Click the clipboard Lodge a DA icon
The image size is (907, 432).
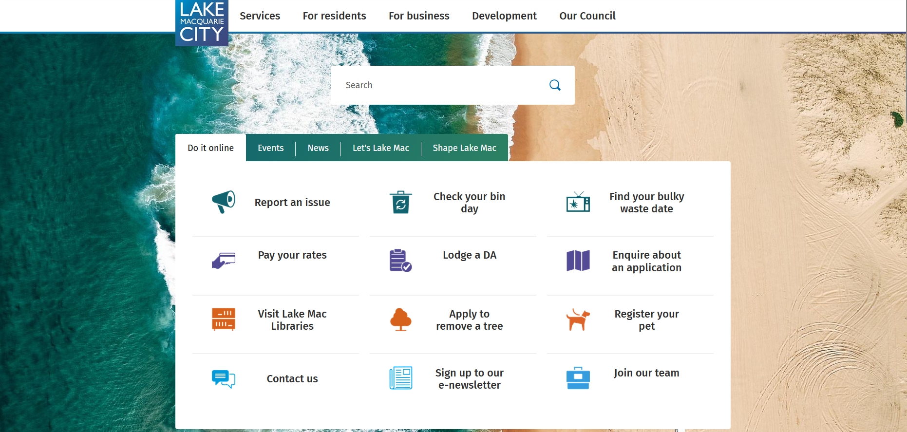click(x=401, y=261)
